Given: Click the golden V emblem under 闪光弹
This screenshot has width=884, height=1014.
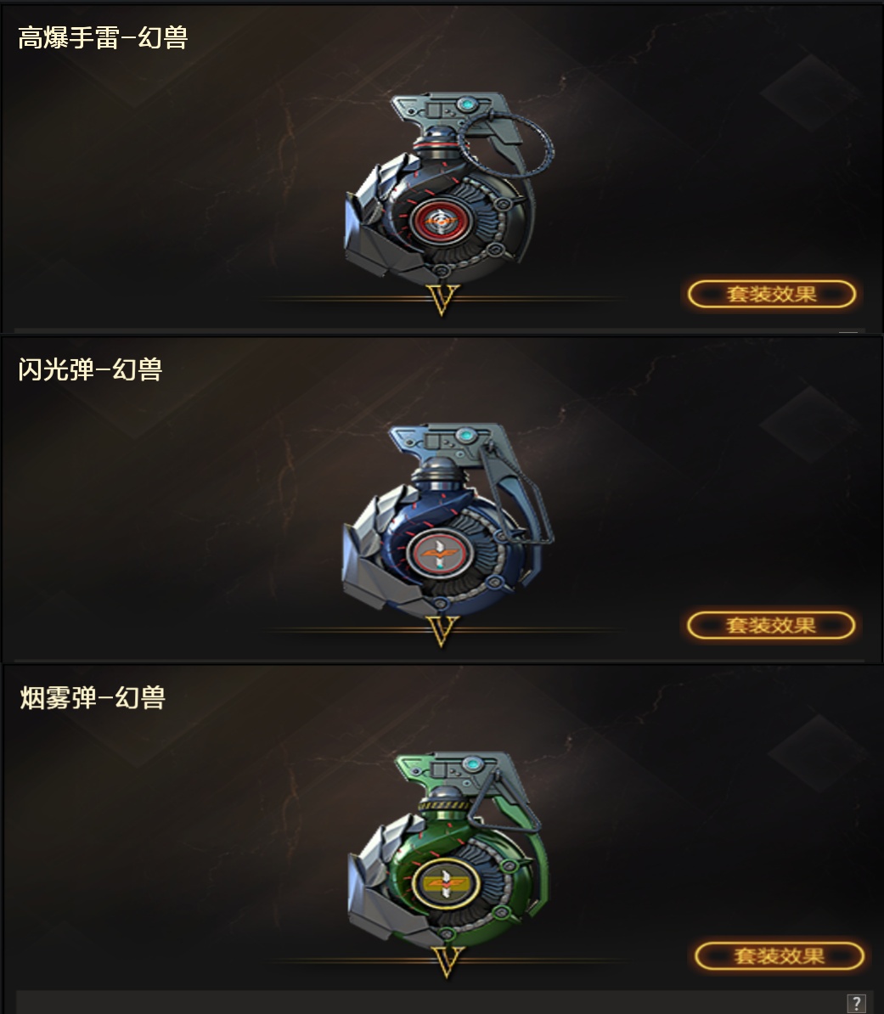Looking at the screenshot, I should (x=443, y=630).
